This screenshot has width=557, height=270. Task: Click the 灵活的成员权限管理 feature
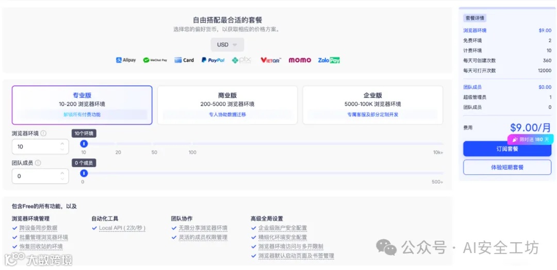point(203,237)
